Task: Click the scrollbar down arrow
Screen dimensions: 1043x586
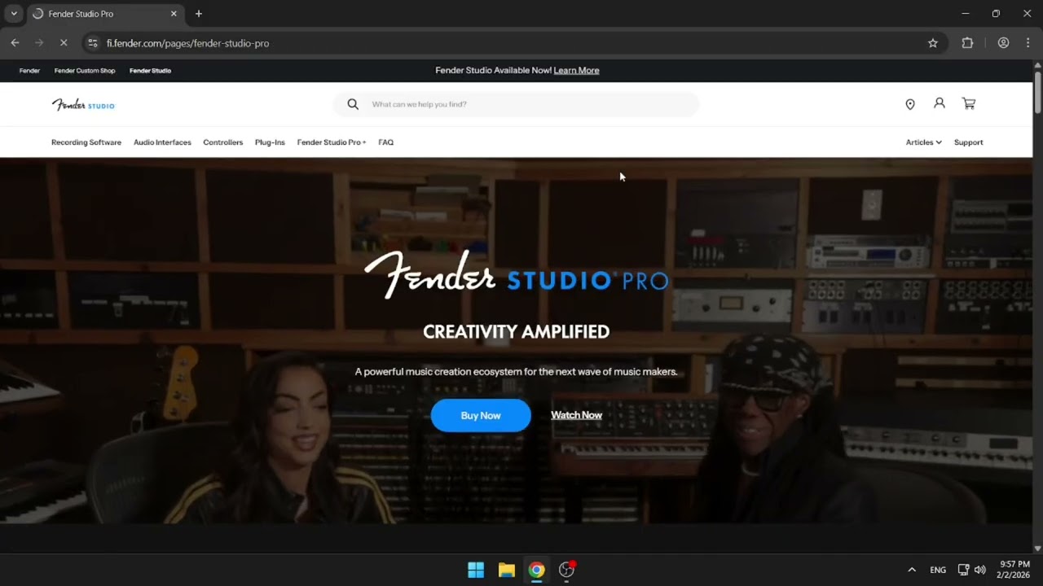Action: pyautogui.click(x=1037, y=549)
